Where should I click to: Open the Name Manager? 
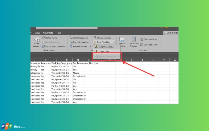[37, 42]
